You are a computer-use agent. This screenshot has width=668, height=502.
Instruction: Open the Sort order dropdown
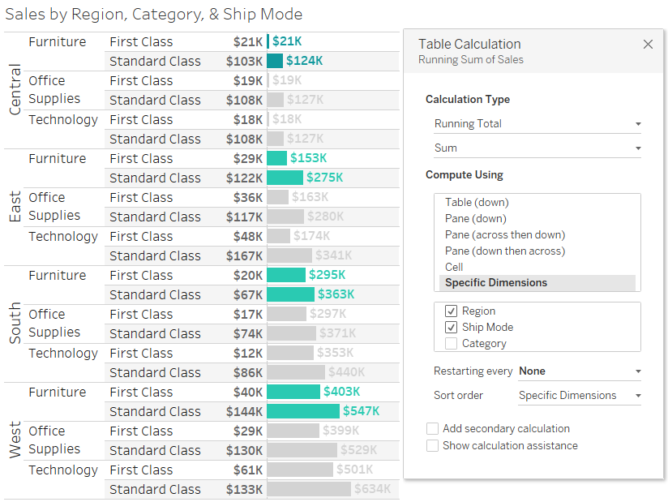(579, 395)
